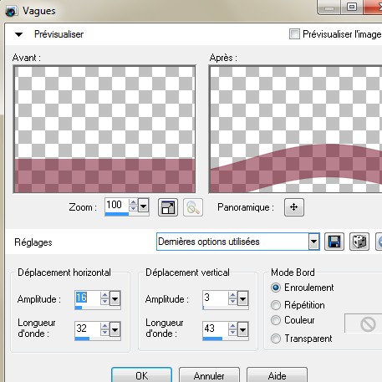The width and height of the screenshot is (382, 382).
Task: Enable the Prévisualiser l'image checkbox
Action: click(294, 34)
